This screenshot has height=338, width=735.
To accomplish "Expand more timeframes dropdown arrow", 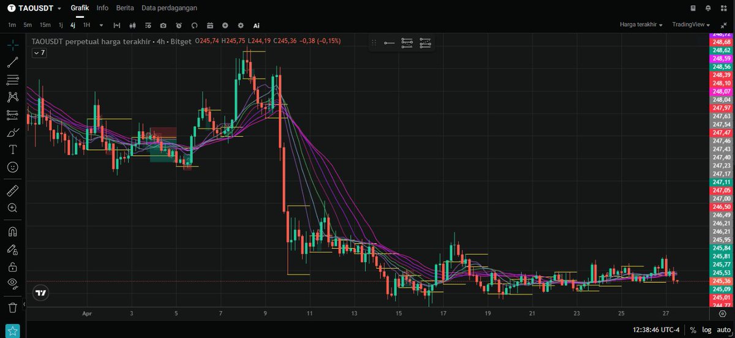I will (101, 25).
